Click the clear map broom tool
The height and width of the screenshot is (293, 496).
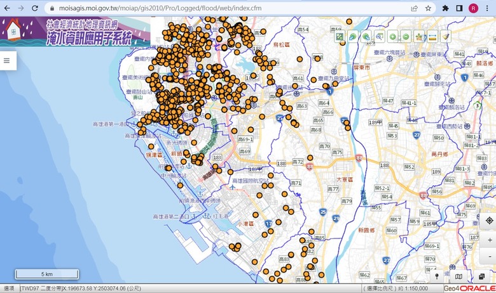click(446, 37)
